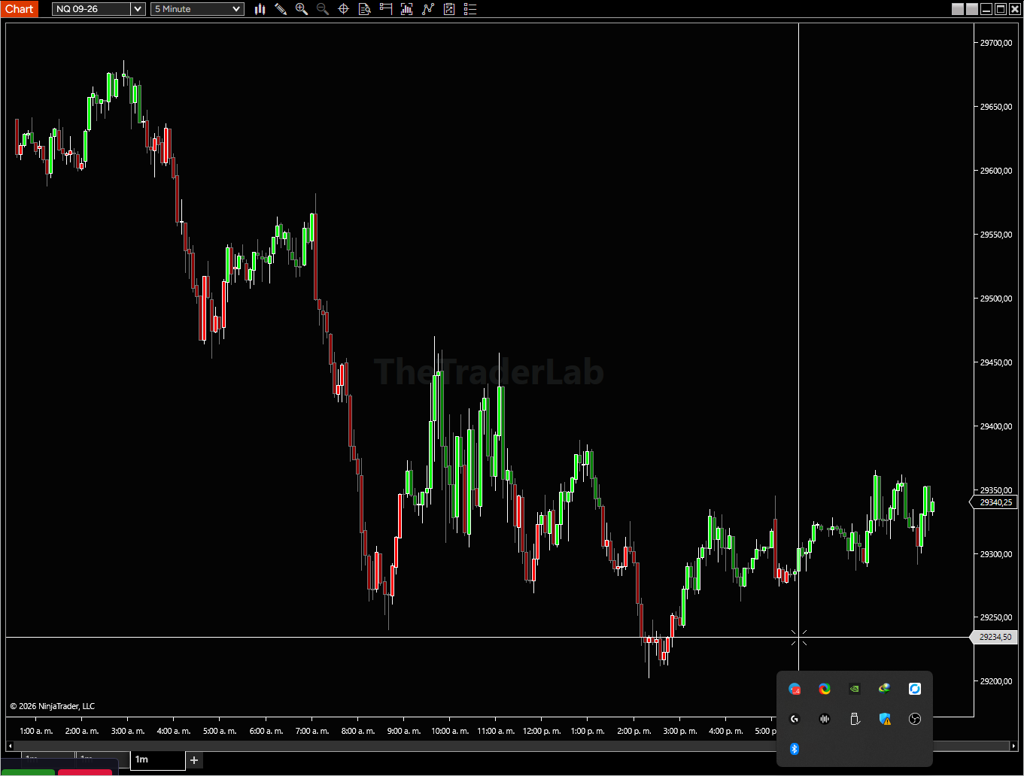This screenshot has height=776, width=1024.
Task: Open the bar type chart style icon
Action: pyautogui.click(x=260, y=9)
